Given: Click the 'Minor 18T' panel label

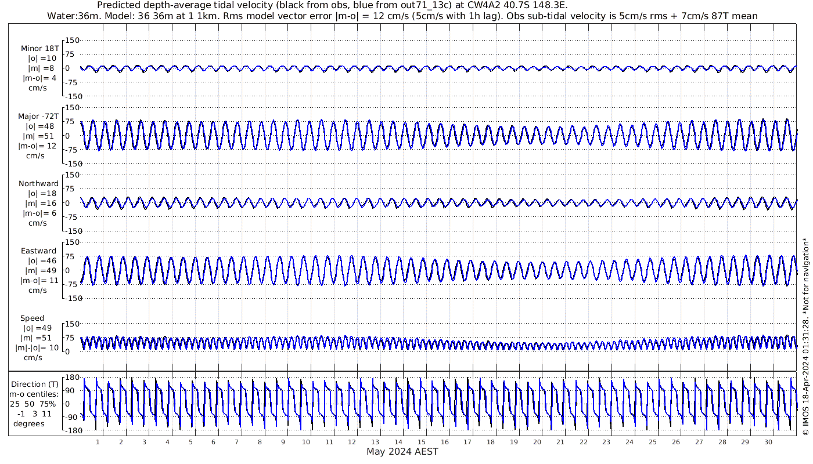Looking at the screenshot, I should pyautogui.click(x=39, y=49).
